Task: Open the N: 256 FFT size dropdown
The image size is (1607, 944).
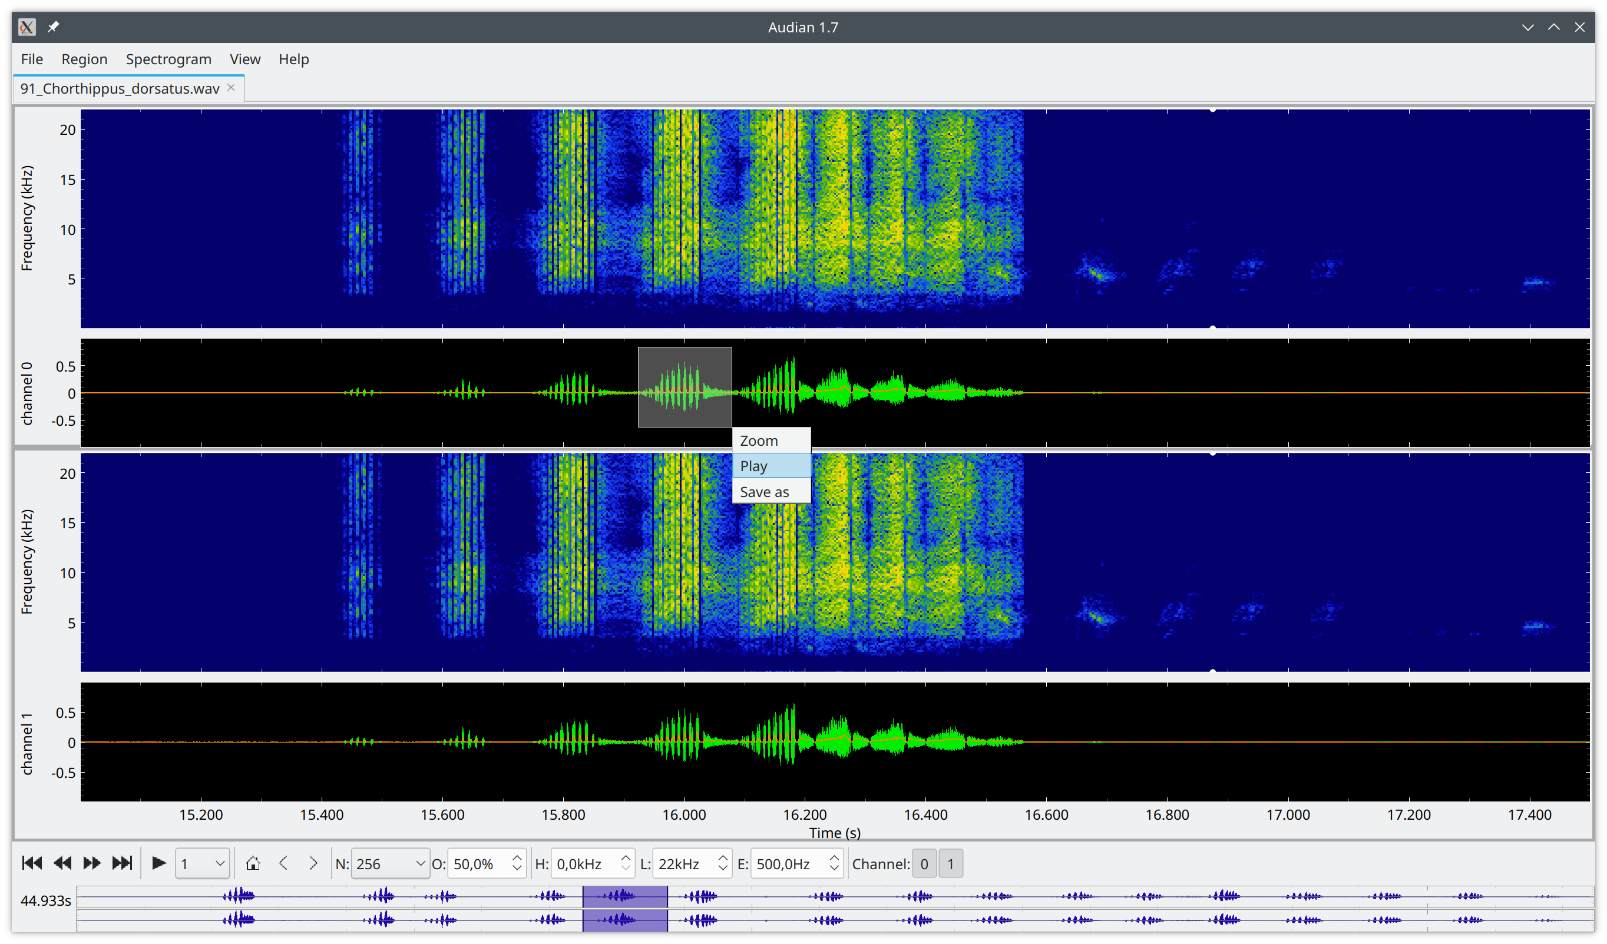Action: tap(391, 864)
